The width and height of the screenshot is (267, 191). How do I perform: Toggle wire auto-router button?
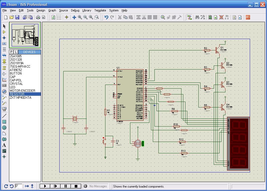(x=189, y=17)
